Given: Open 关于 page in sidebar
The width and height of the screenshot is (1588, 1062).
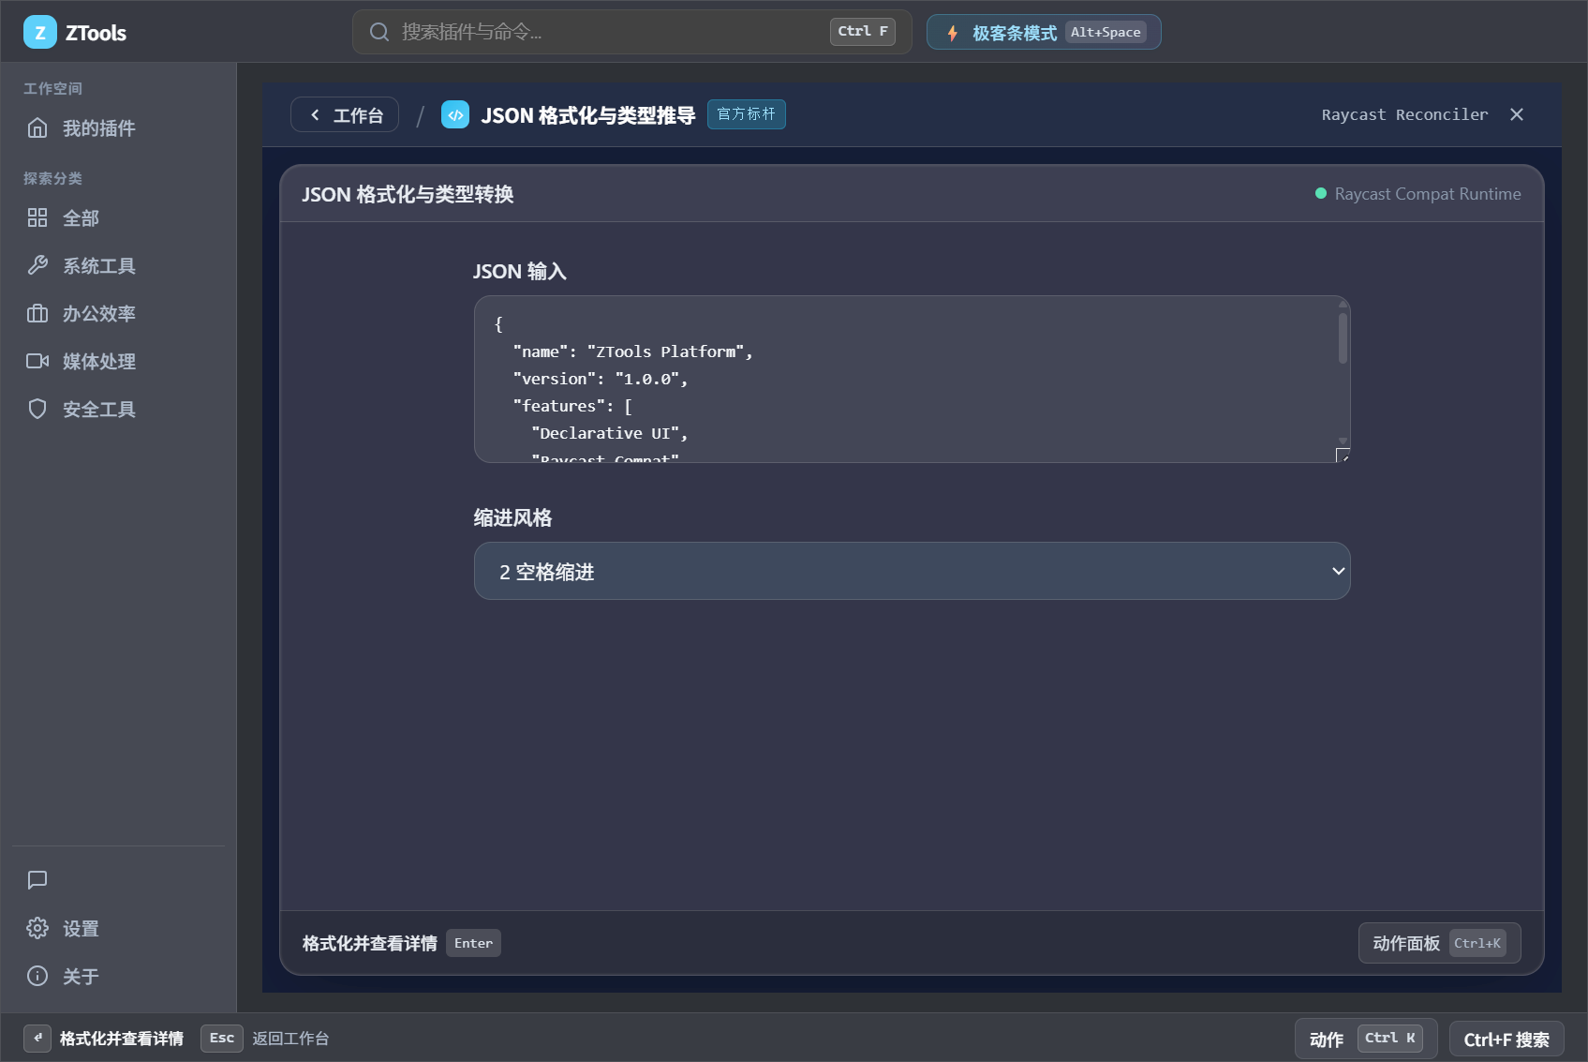Looking at the screenshot, I should (x=118, y=977).
